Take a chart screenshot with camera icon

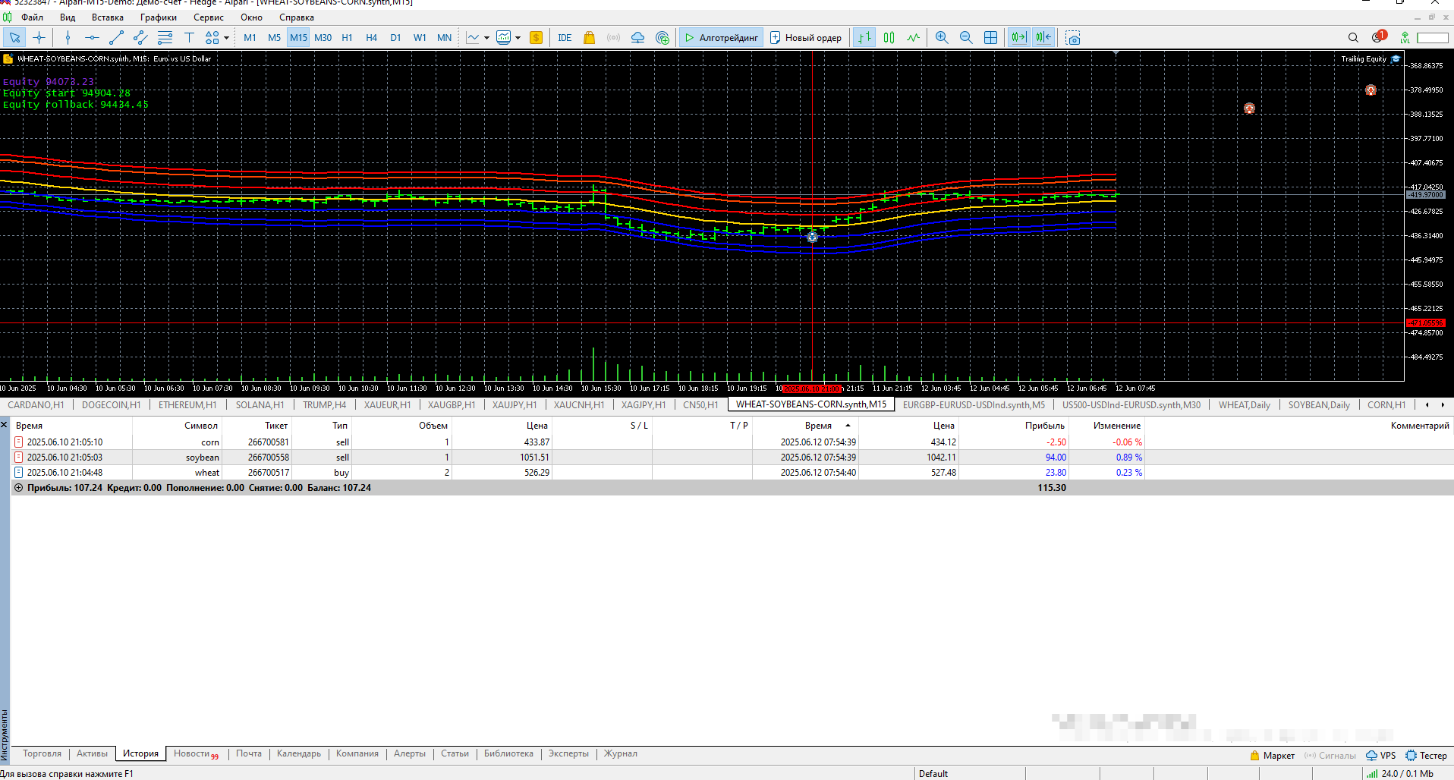(1072, 37)
